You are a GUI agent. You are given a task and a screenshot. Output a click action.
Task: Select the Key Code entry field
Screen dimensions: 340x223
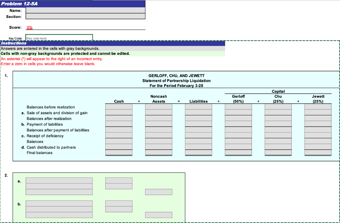click(x=59, y=38)
